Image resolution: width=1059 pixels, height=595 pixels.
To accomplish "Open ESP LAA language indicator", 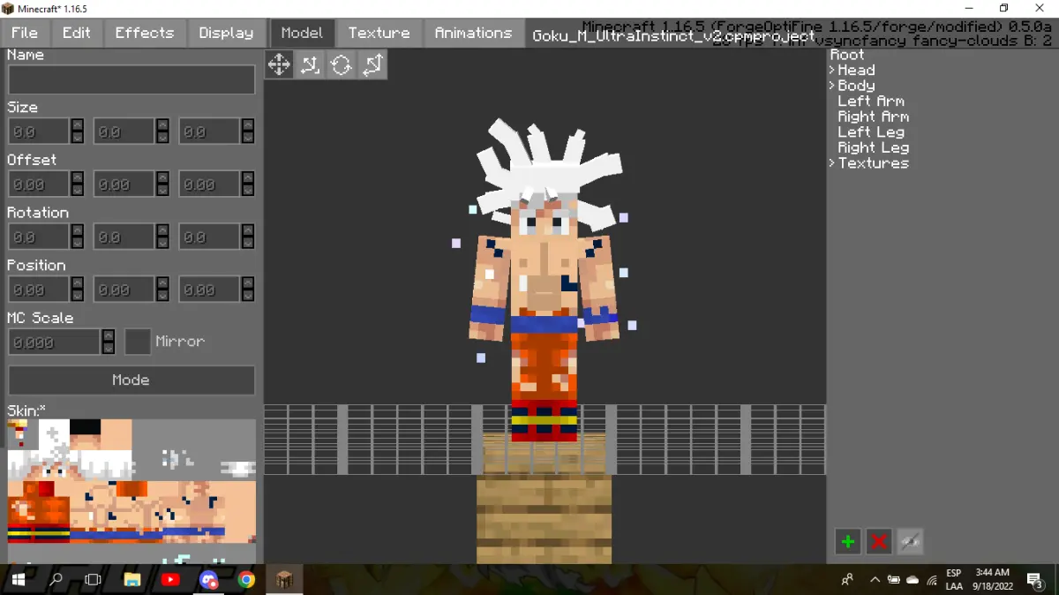I will tap(954, 580).
